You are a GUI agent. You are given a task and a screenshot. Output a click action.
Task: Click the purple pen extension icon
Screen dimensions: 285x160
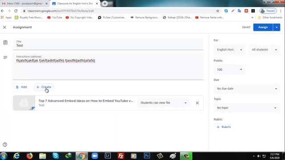coord(233,11)
